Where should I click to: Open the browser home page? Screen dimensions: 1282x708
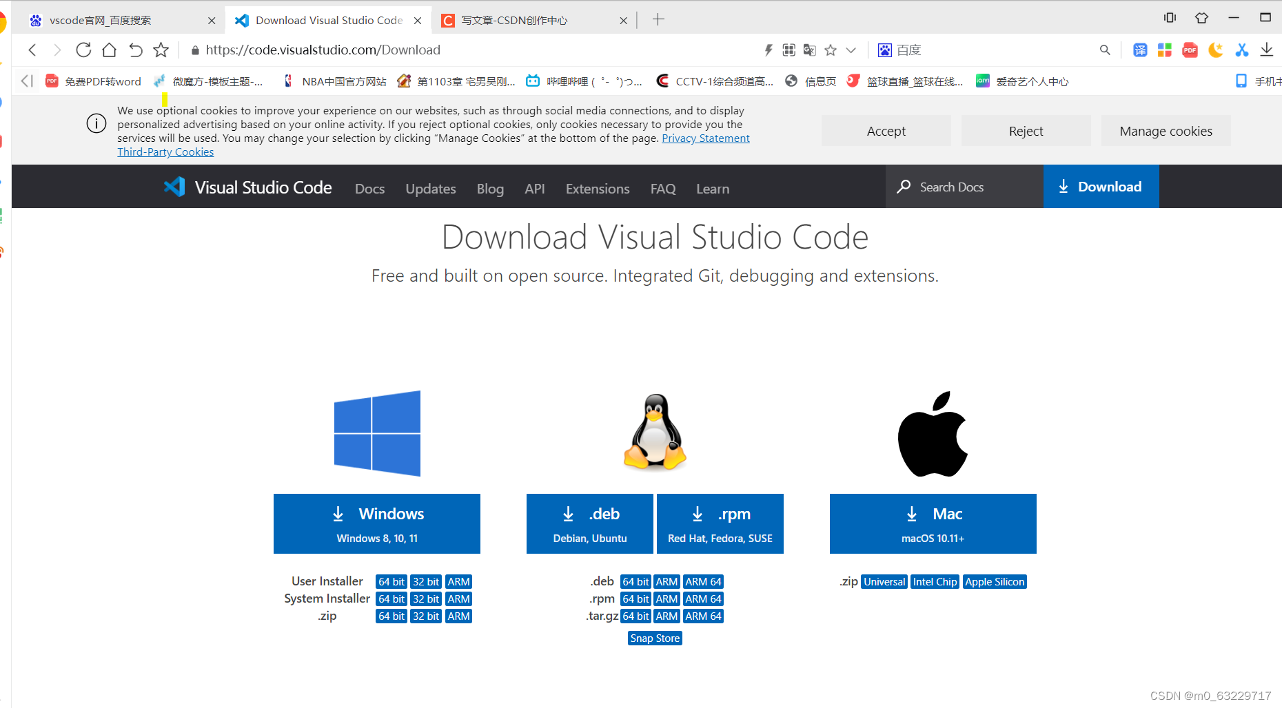[x=109, y=50]
